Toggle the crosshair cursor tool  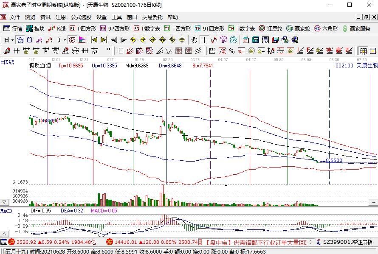point(204,40)
